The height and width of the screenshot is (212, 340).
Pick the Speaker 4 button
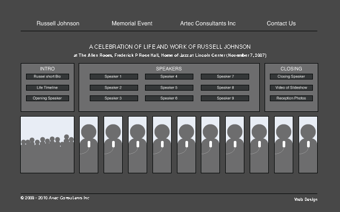169,77
